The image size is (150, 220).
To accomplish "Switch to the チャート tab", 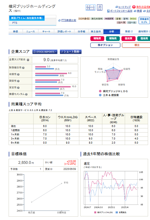I will tap(46, 32).
